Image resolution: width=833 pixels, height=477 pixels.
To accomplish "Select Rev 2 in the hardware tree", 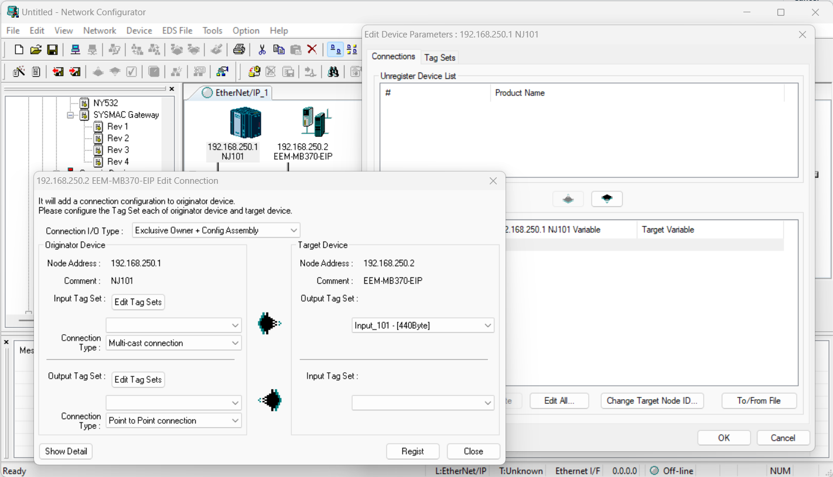I will [x=118, y=138].
